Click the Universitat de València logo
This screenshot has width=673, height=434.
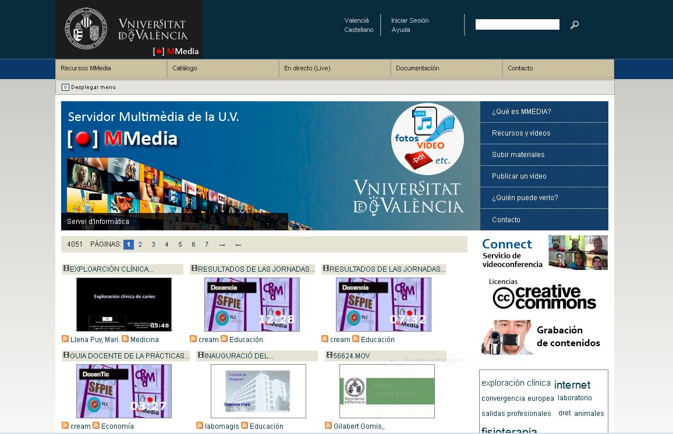click(x=128, y=29)
